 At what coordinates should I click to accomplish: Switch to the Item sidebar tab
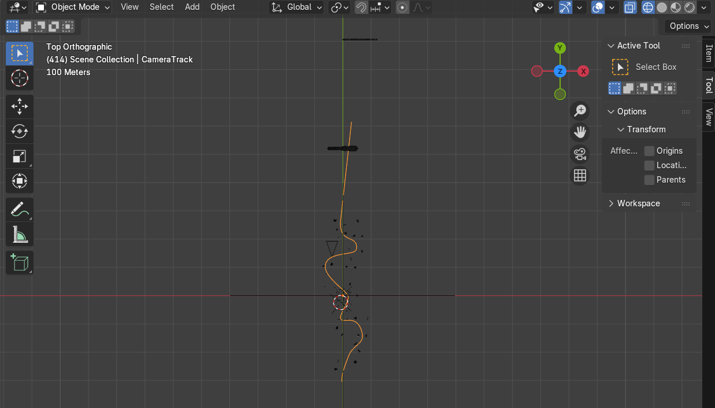709,53
